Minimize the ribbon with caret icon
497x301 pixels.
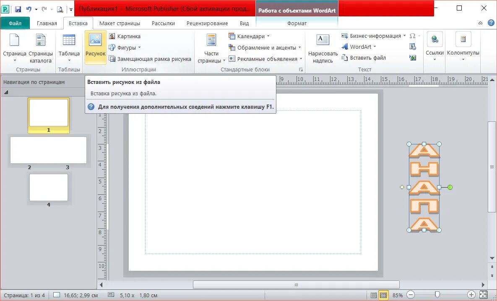(x=480, y=23)
